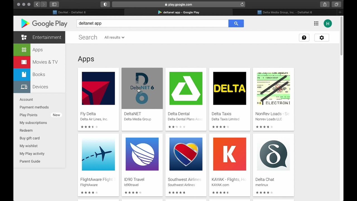Viewport: 357px width, 201px height.
Task: Open the Google apps grid icon
Action: click(x=316, y=23)
